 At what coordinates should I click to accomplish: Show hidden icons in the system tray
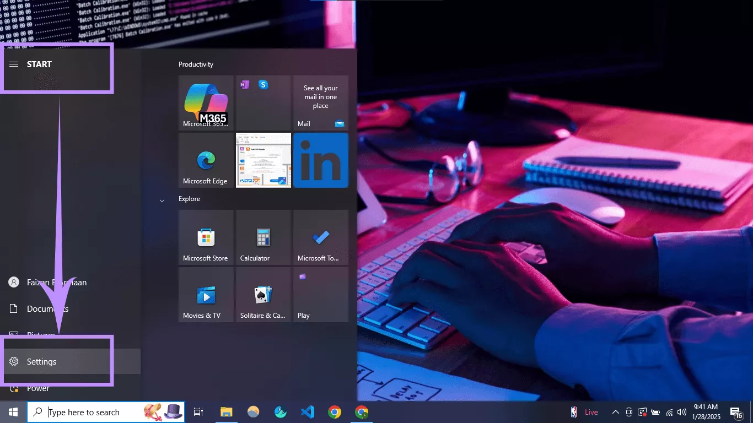click(x=616, y=411)
